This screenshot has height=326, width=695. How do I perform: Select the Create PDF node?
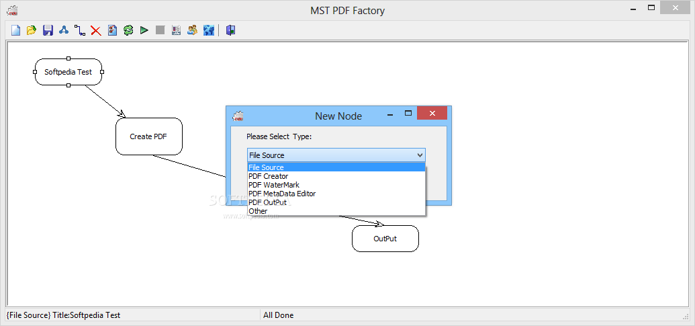(x=149, y=136)
